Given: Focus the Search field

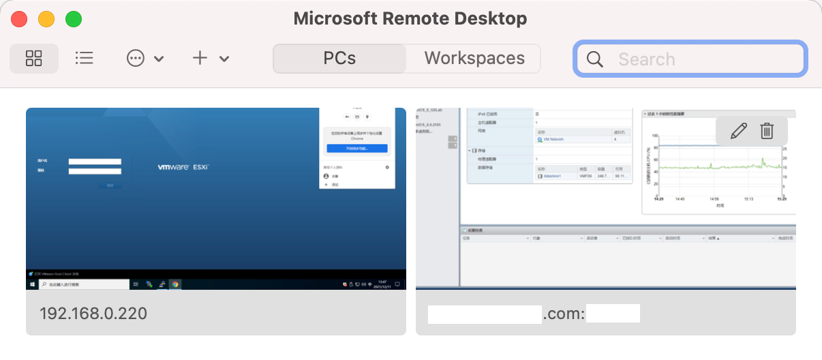Looking at the screenshot, I should (690, 59).
